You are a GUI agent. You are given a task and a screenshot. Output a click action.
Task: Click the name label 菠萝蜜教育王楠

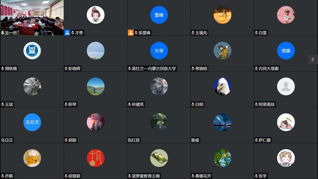pyautogui.click(x=146, y=176)
